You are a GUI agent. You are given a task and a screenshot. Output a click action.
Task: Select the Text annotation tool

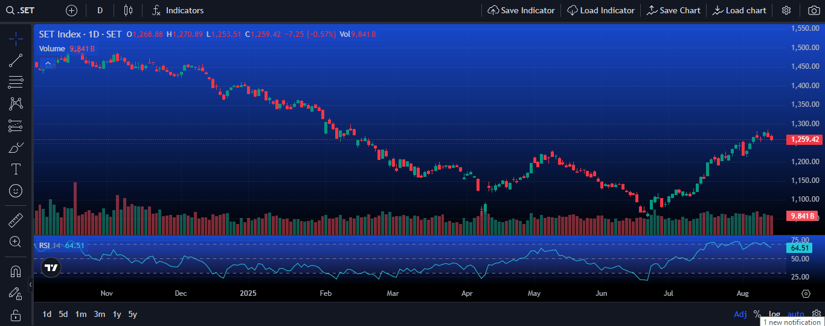click(16, 169)
